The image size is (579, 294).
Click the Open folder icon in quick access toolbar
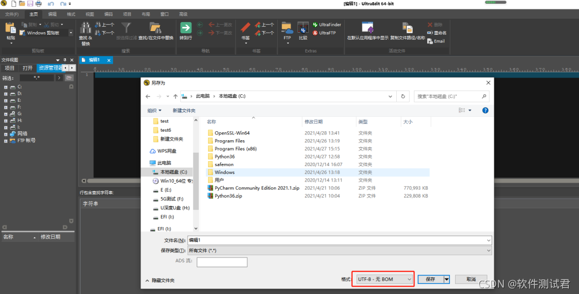pos(22,4)
